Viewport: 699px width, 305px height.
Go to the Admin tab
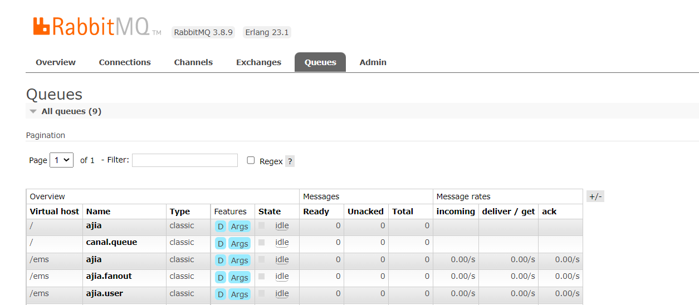[373, 62]
